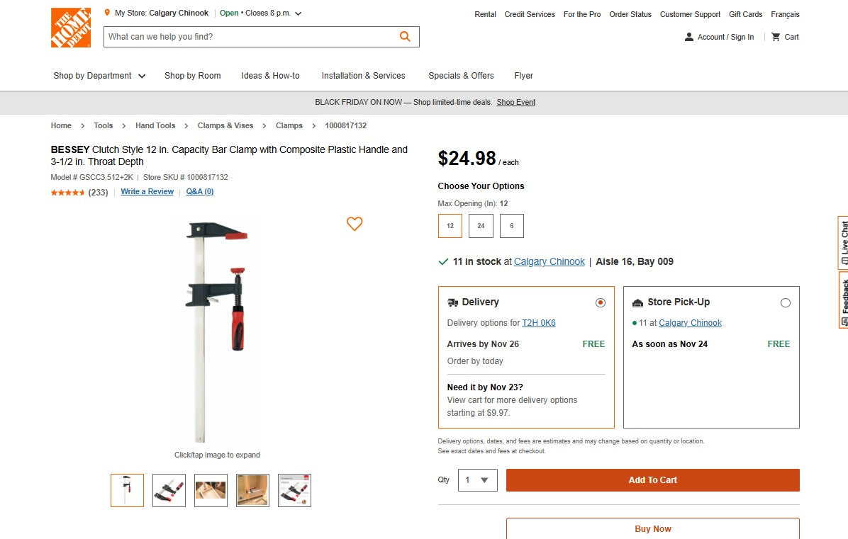Open the Specials & Offers menu
848x539 pixels.
point(460,76)
